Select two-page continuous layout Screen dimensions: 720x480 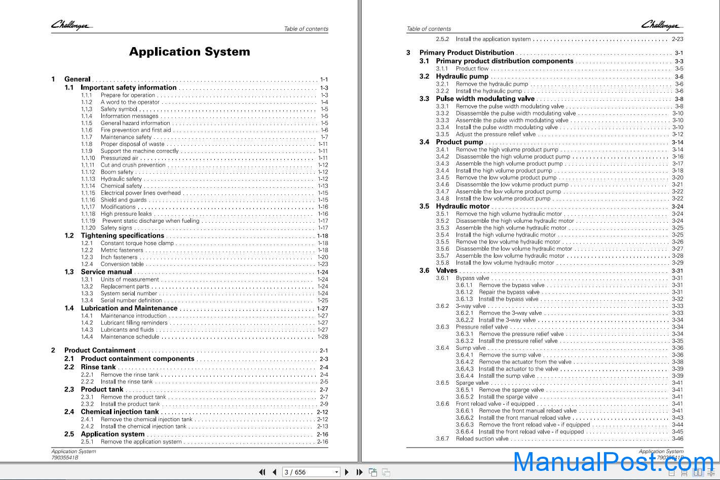(711, 473)
